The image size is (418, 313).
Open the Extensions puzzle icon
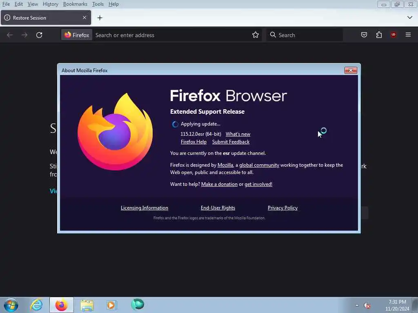tap(379, 35)
